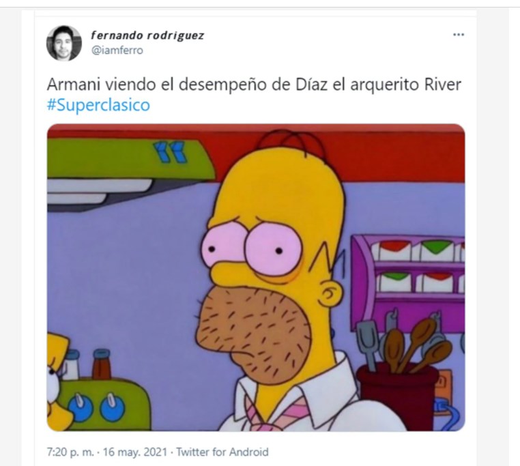Click Homer's stubbled chin in the image

click(x=255, y=334)
